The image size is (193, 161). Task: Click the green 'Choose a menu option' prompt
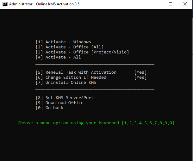click(96, 123)
